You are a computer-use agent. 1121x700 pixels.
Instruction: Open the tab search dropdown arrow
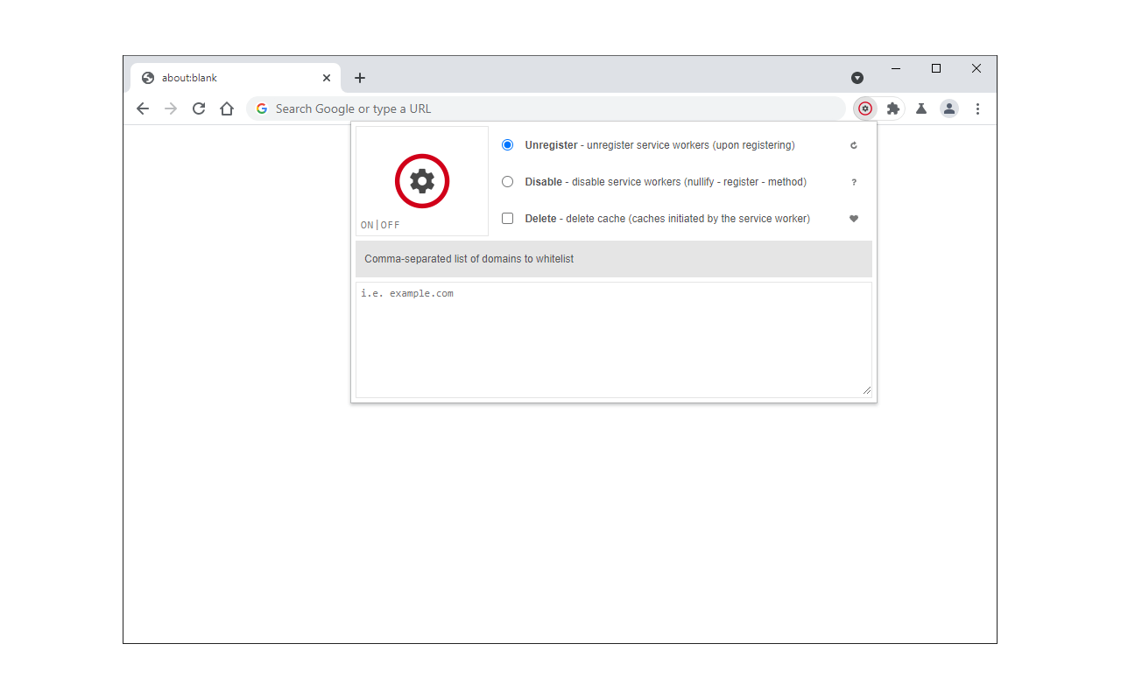857,78
